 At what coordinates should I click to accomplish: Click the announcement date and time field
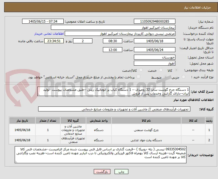pyautogui.click(x=43, y=21)
